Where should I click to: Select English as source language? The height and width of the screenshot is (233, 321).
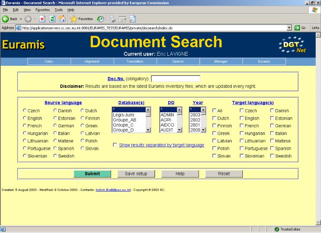coord(25,118)
